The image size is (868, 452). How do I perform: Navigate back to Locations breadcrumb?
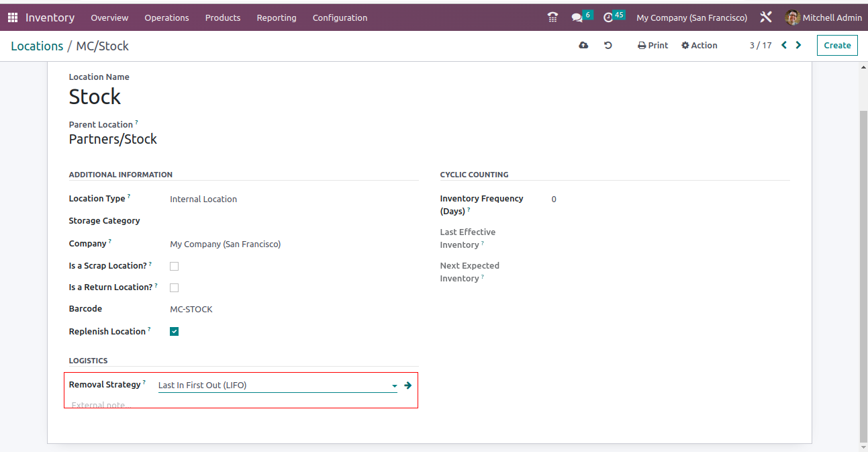(x=37, y=46)
